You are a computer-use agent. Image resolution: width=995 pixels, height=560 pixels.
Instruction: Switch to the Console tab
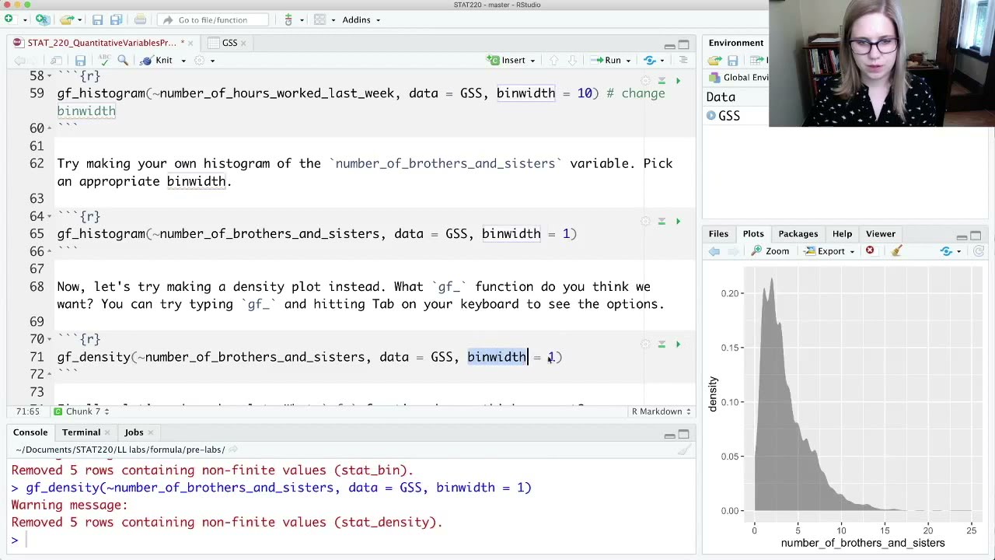click(30, 432)
